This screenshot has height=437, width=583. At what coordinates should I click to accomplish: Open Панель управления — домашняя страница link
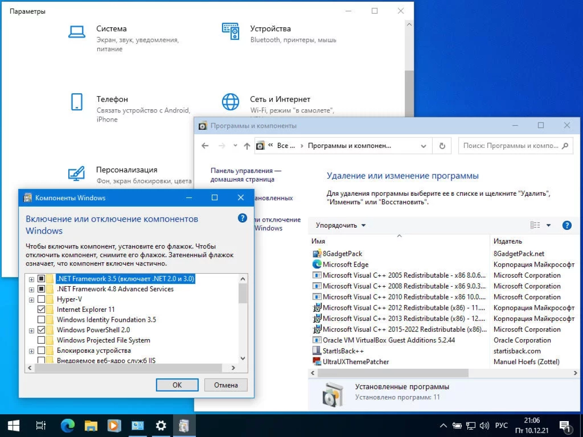coord(246,175)
